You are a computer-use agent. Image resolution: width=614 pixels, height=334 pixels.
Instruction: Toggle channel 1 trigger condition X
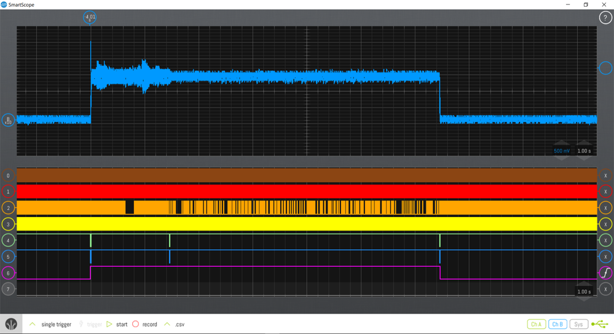tap(605, 192)
